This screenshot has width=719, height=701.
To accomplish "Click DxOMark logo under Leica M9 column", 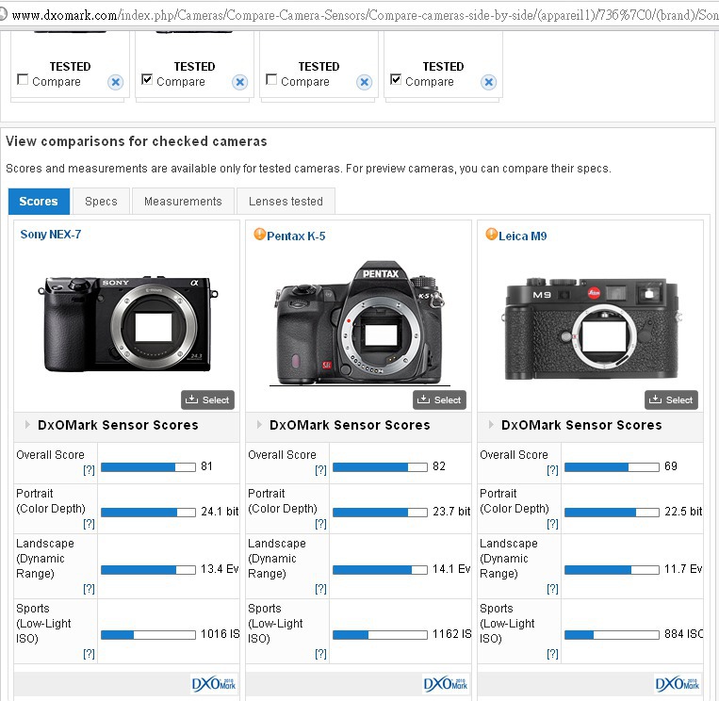I will (678, 684).
